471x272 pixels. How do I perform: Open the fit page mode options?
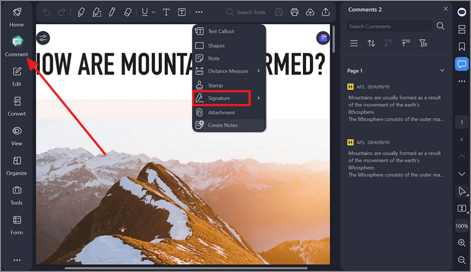click(462, 209)
